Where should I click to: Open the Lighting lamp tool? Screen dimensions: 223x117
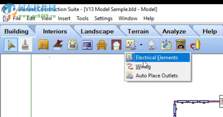152,45
